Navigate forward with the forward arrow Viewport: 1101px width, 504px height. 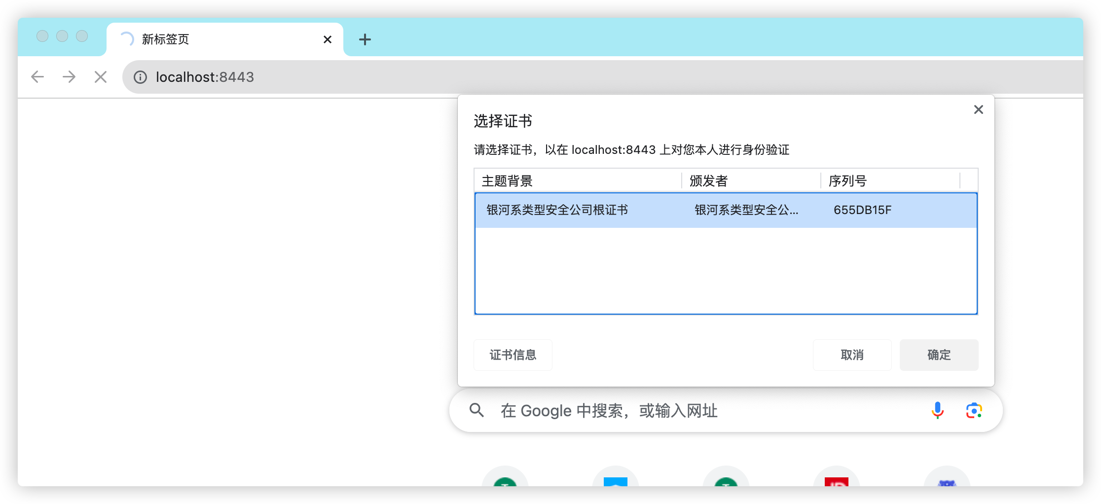[69, 77]
